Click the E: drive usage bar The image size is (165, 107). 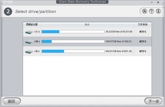[x=73, y=51]
